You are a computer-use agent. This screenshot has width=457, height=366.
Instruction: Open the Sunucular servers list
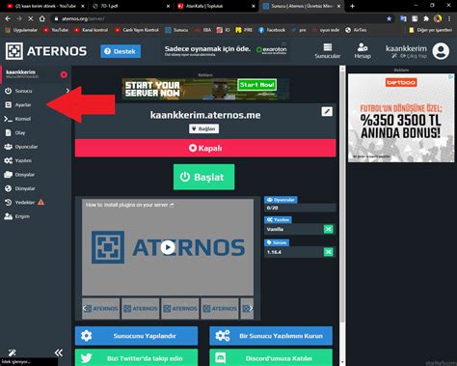point(328,51)
